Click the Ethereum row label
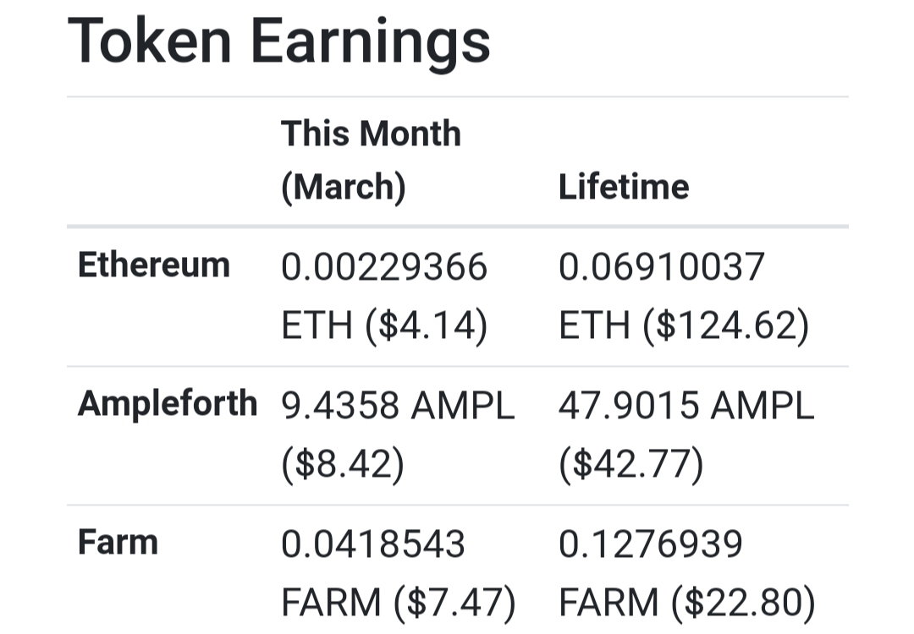Viewport: 914px width, 634px height. (154, 265)
